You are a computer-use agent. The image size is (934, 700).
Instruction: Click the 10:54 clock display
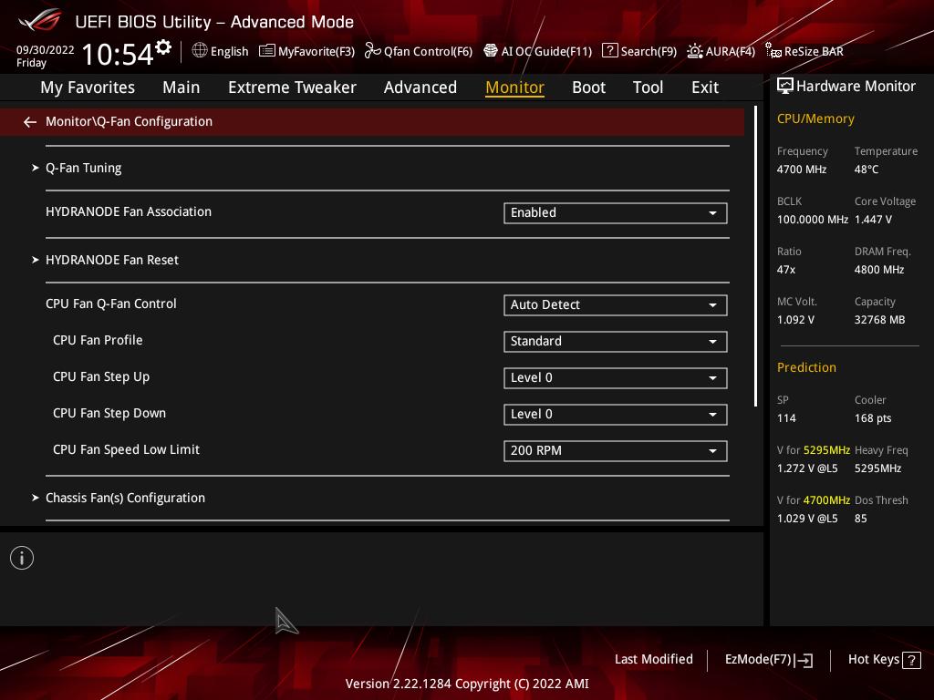point(118,54)
